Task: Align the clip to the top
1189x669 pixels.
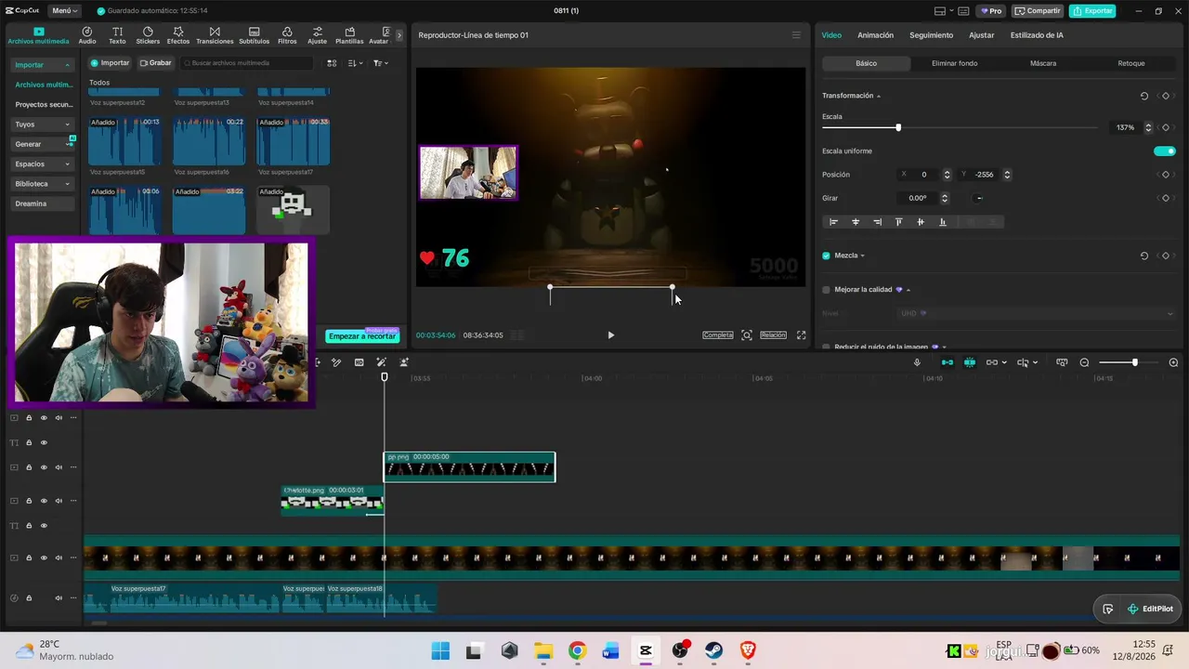Action: (898, 222)
